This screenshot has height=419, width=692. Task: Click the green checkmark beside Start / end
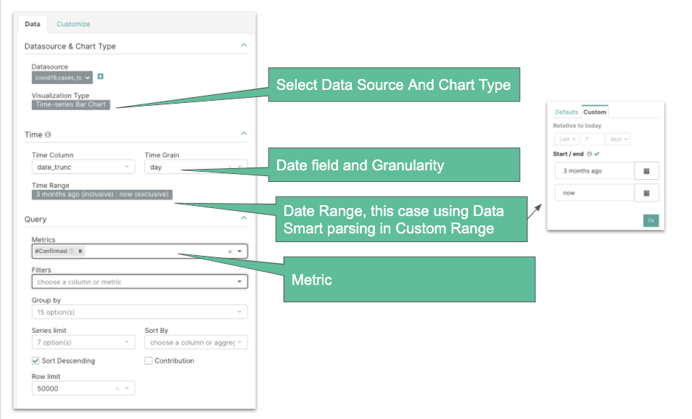coord(598,154)
